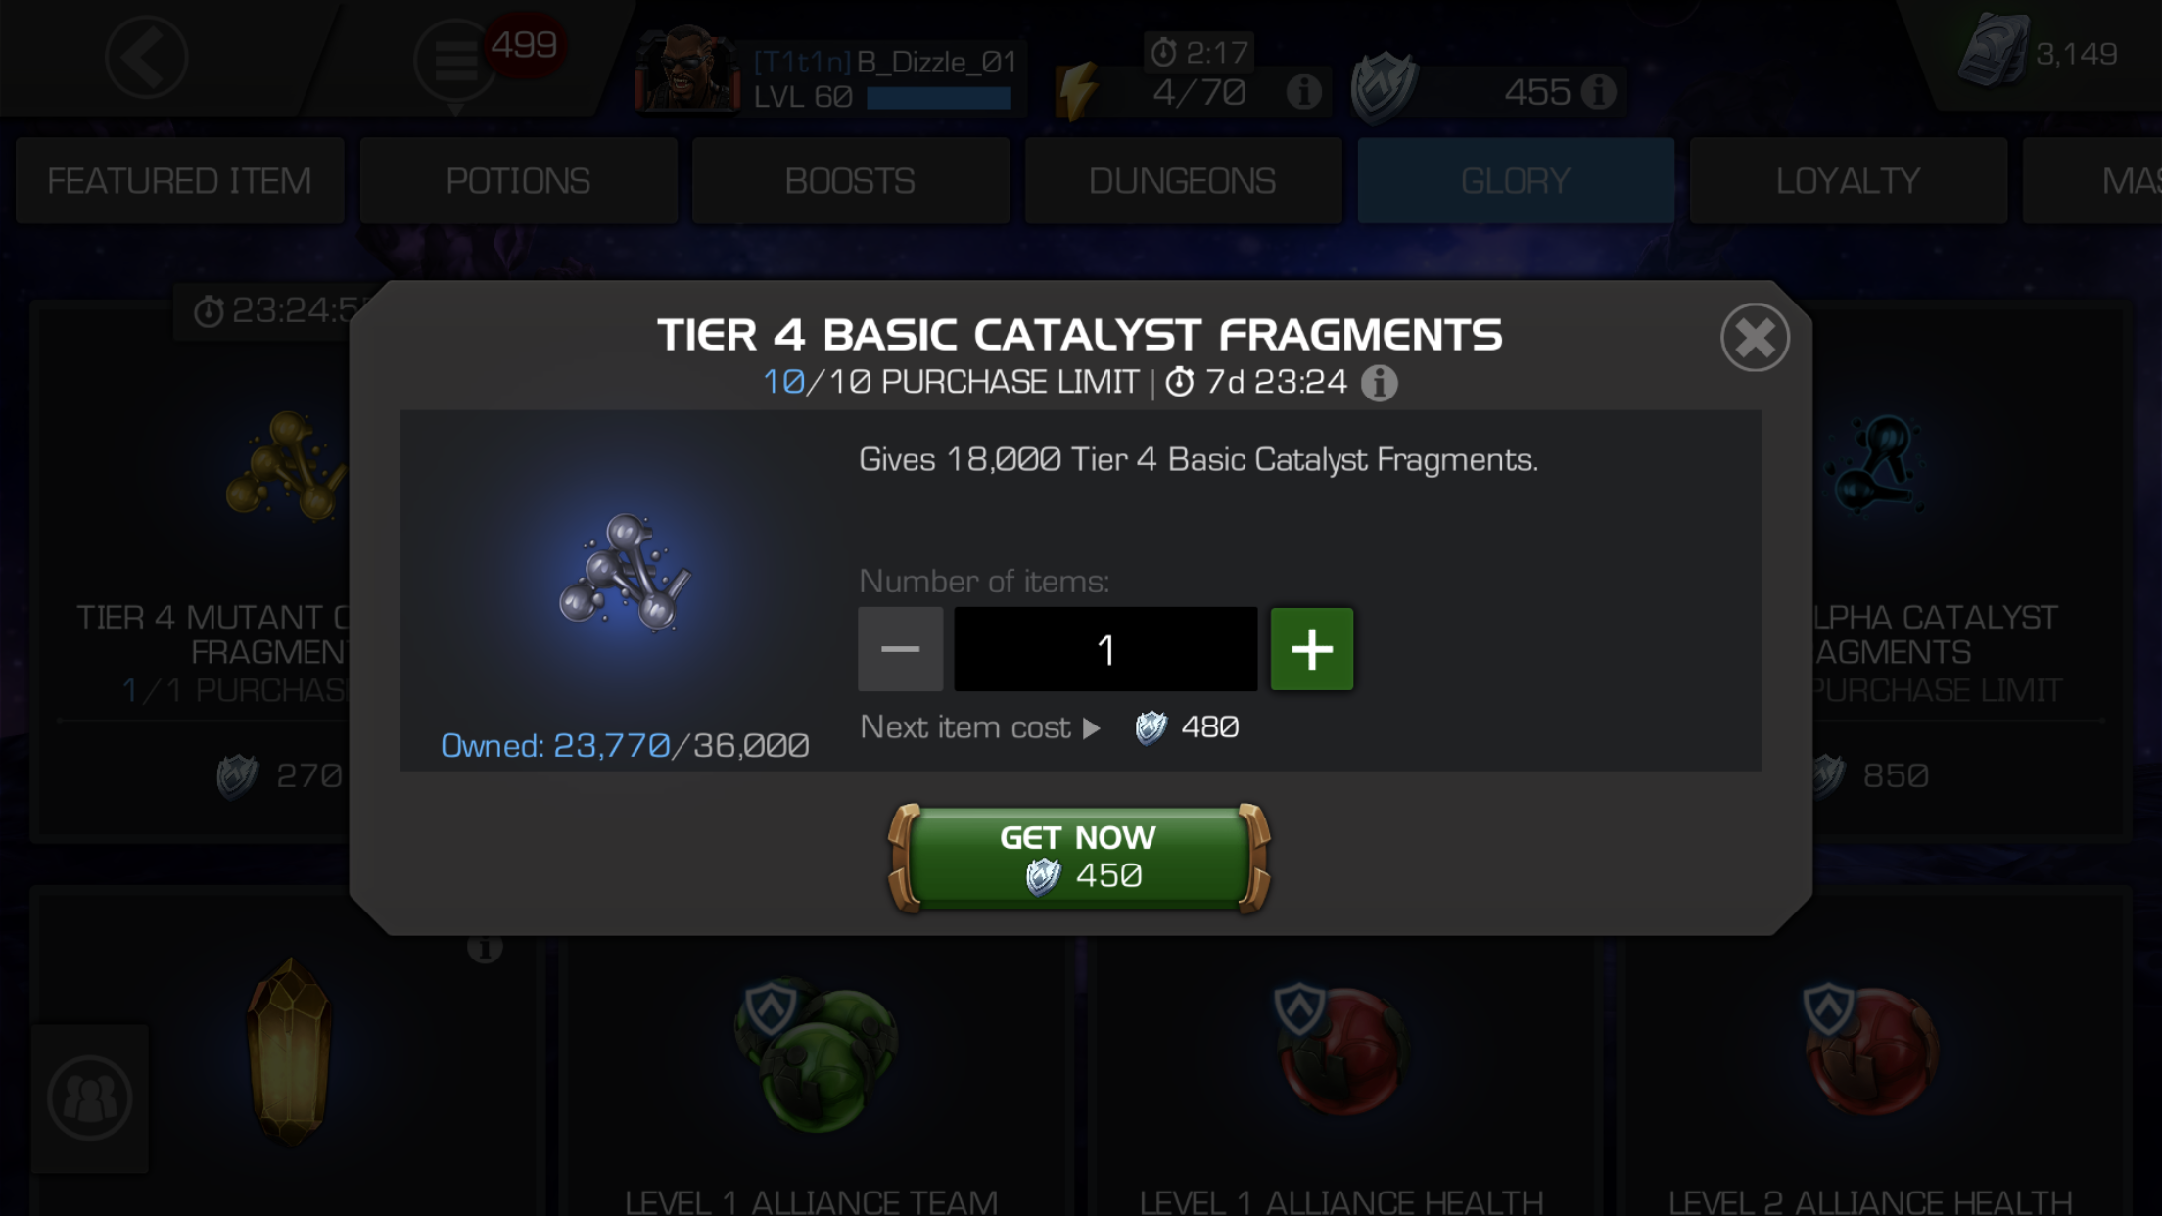This screenshot has width=2162, height=1216.
Task: Open the main menu with 499 badge
Action: pos(455,61)
